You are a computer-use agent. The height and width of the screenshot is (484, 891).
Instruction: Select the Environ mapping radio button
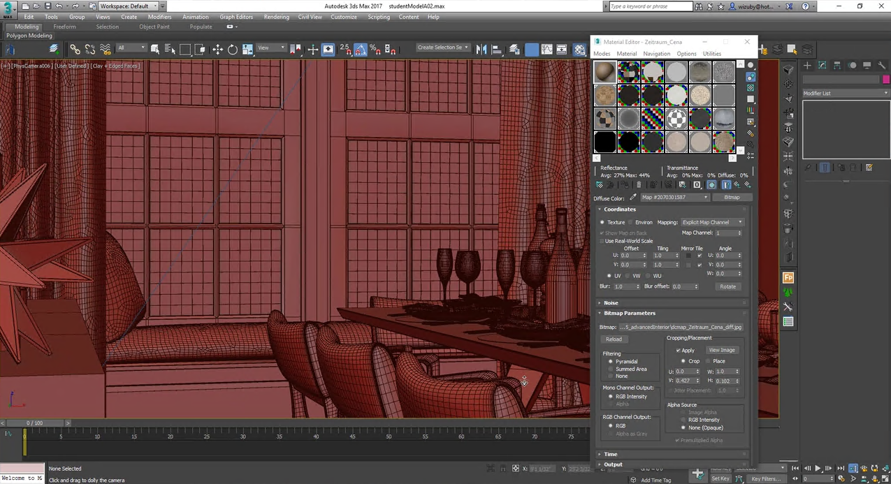(x=630, y=222)
